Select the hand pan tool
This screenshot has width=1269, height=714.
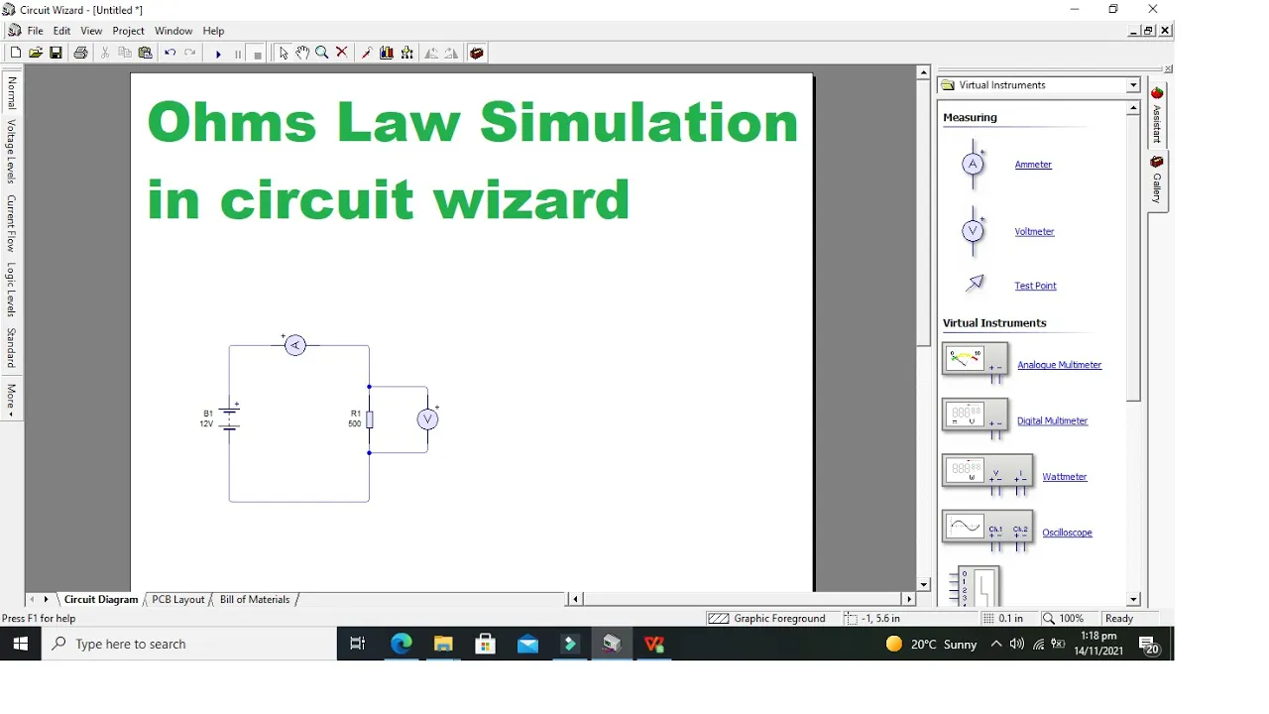pos(302,54)
